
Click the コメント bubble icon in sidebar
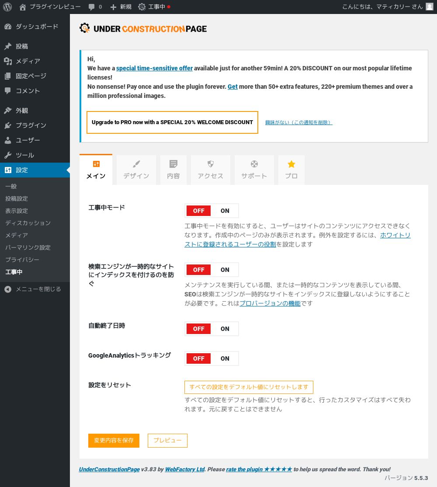coord(8,90)
